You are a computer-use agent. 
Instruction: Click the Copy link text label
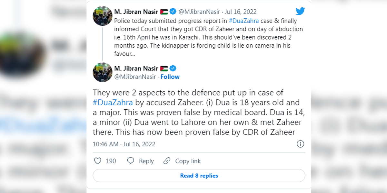188,161
